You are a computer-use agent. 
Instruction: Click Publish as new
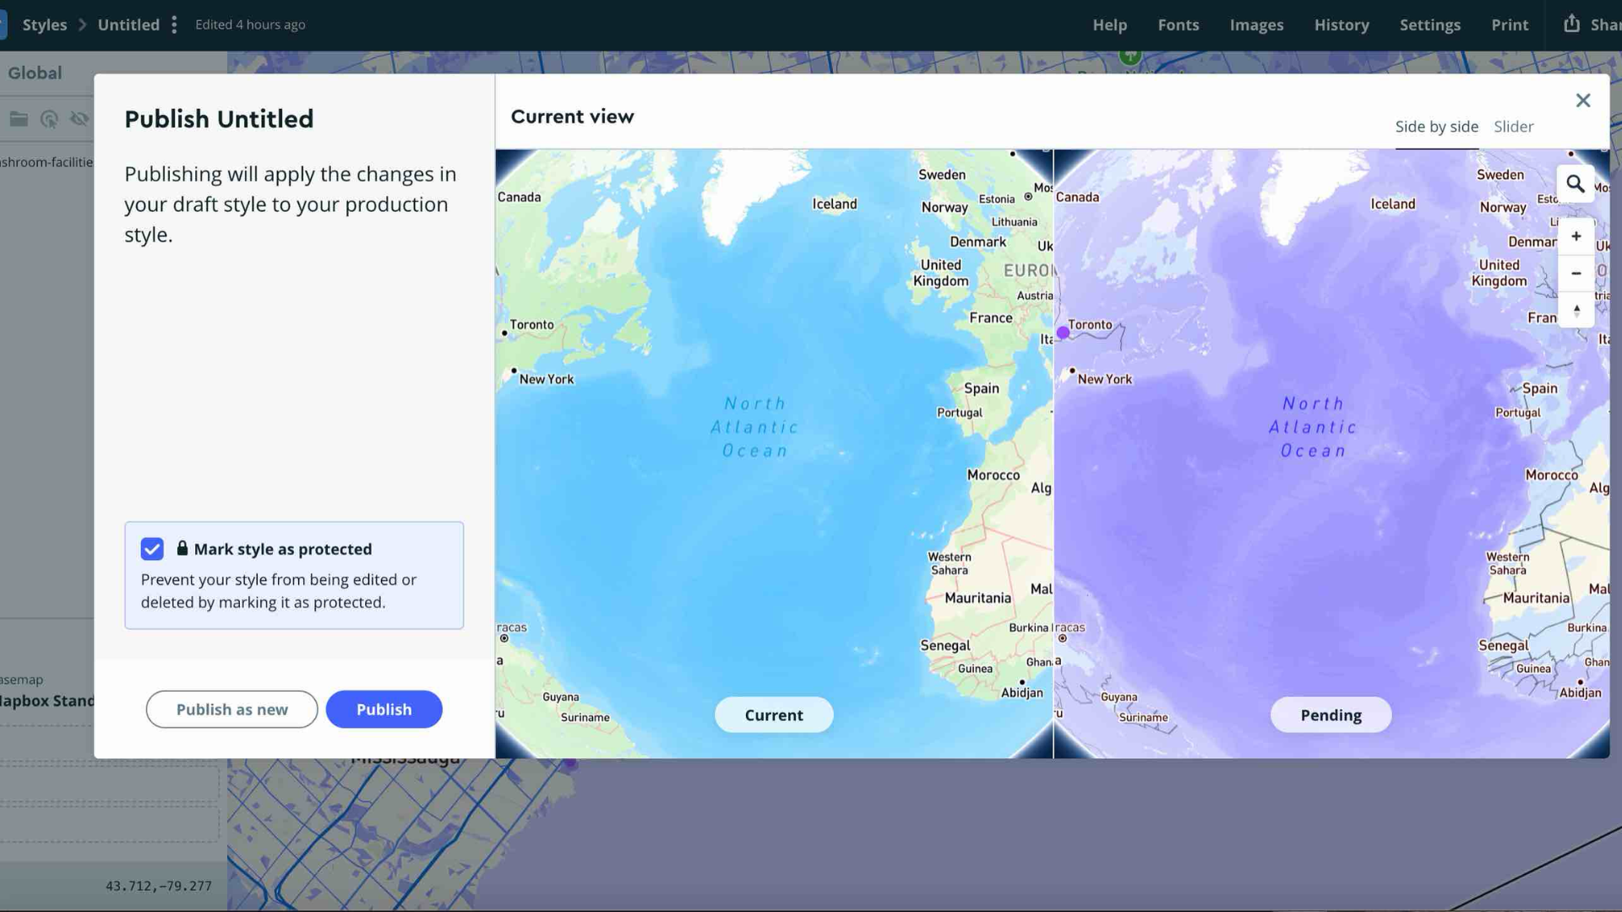(x=231, y=709)
